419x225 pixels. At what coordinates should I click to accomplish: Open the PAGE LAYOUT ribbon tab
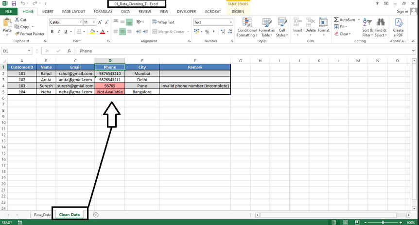[73, 11]
